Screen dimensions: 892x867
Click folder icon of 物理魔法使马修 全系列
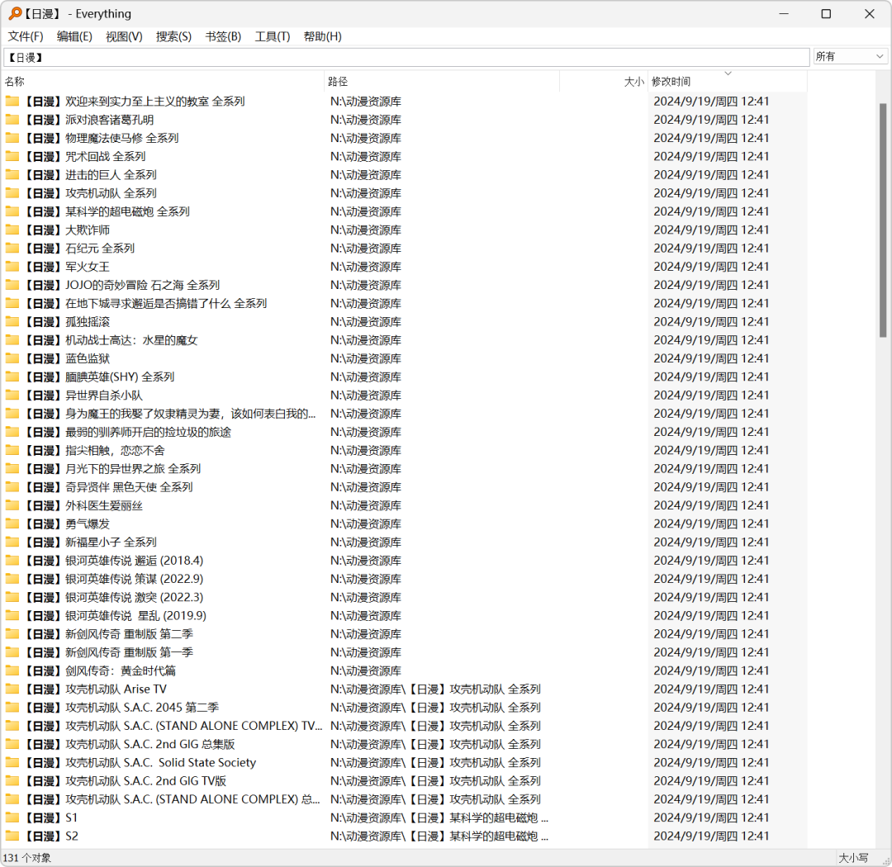click(x=12, y=138)
